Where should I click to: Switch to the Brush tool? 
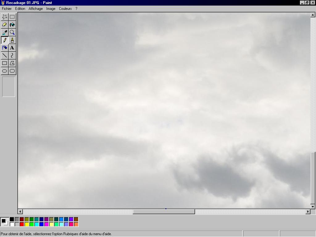point(12,40)
